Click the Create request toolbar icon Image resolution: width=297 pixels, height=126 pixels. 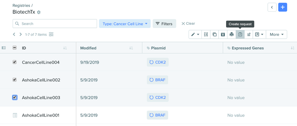coord(240,35)
